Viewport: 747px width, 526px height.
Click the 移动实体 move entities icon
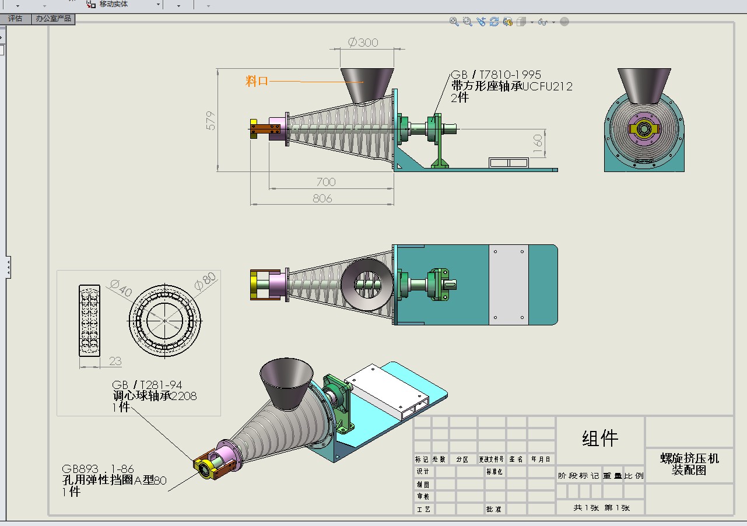click(91, 4)
